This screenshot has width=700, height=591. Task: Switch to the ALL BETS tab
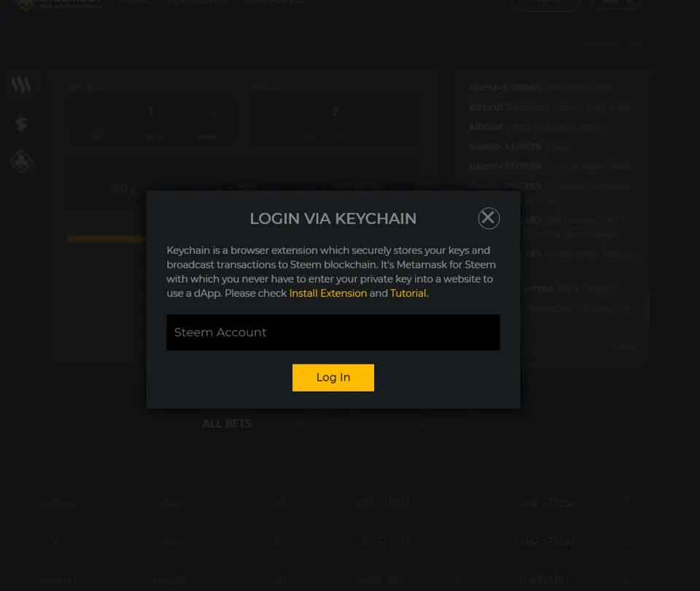pos(227,424)
